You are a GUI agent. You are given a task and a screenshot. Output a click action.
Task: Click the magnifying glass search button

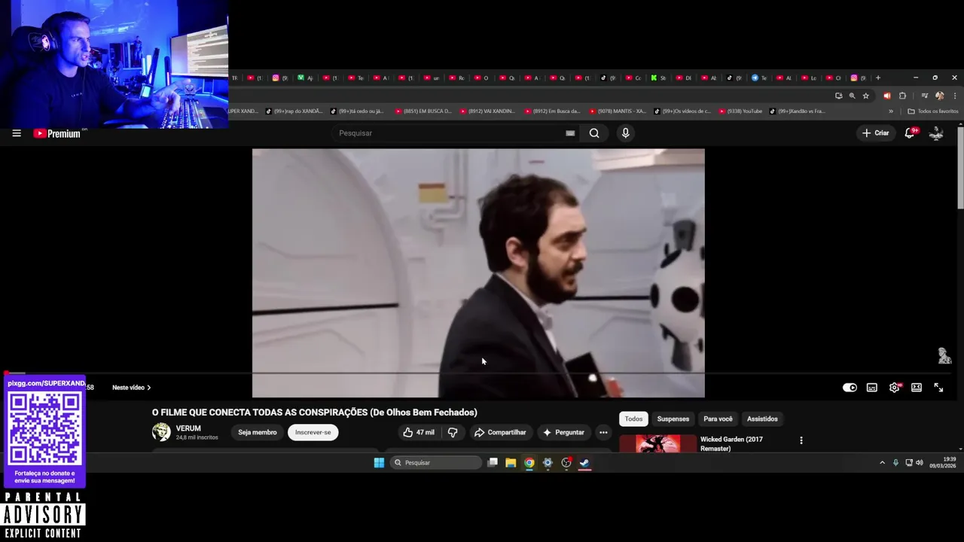[594, 133]
